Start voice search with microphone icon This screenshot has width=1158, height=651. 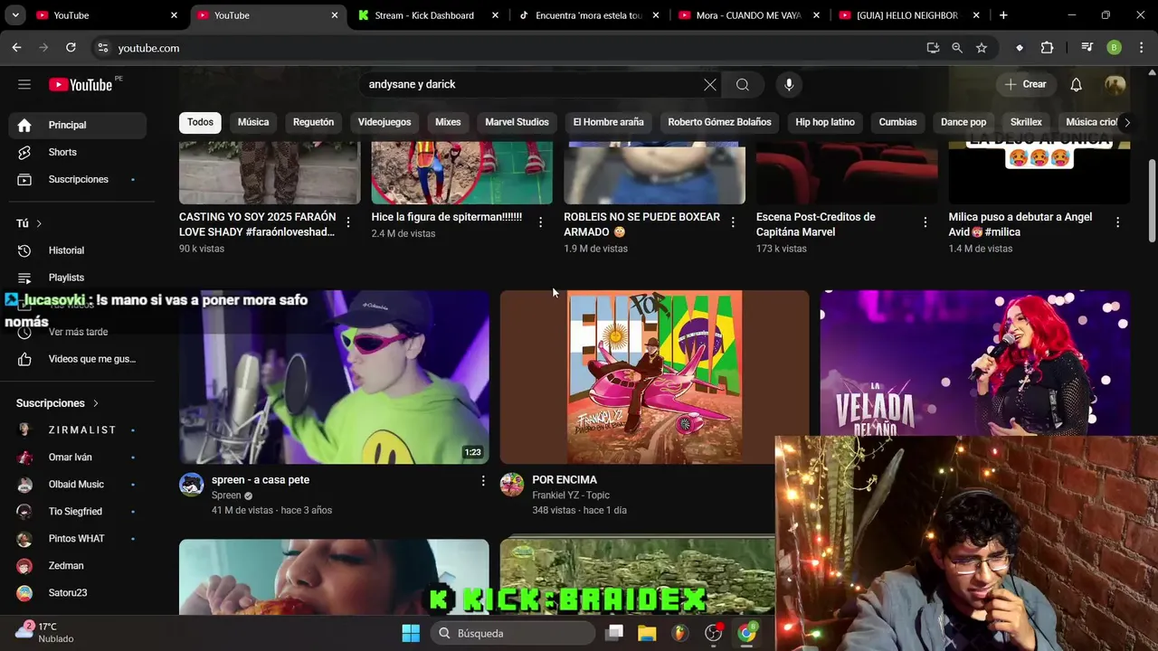(x=789, y=84)
